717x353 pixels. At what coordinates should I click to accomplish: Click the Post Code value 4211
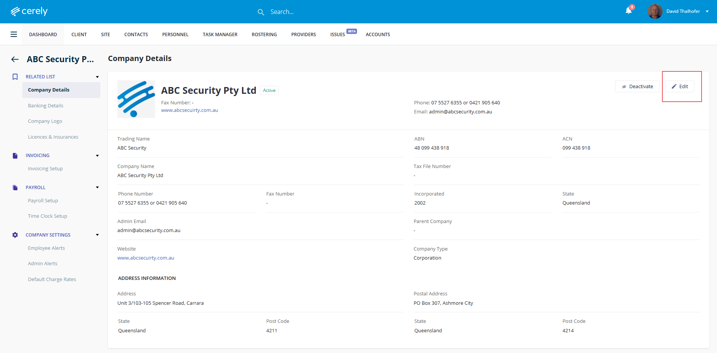(x=272, y=331)
